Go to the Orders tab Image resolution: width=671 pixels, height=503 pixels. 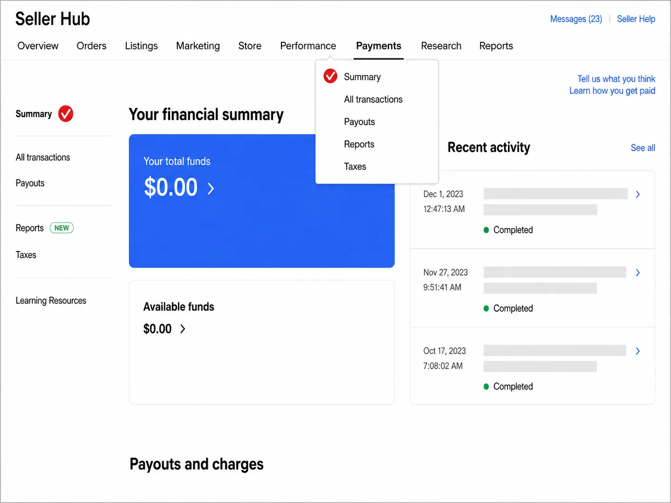coord(91,46)
